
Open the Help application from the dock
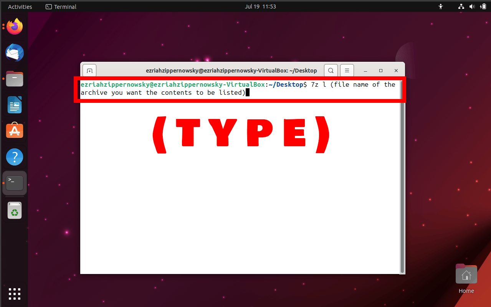coord(14,157)
